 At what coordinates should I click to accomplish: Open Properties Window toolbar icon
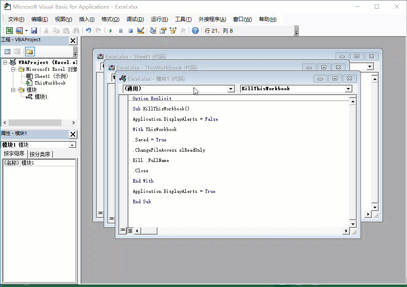[163, 31]
